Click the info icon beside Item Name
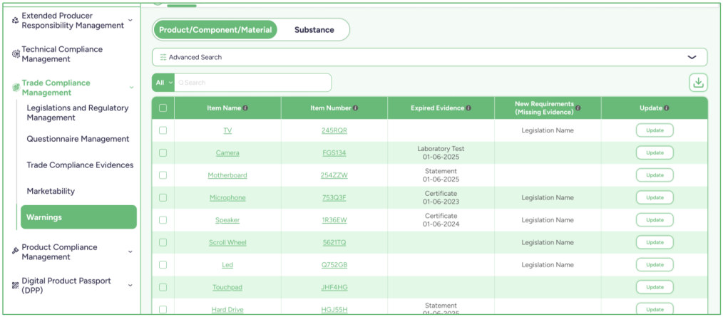Image resolution: width=723 pixels, height=317 pixels. [245, 108]
